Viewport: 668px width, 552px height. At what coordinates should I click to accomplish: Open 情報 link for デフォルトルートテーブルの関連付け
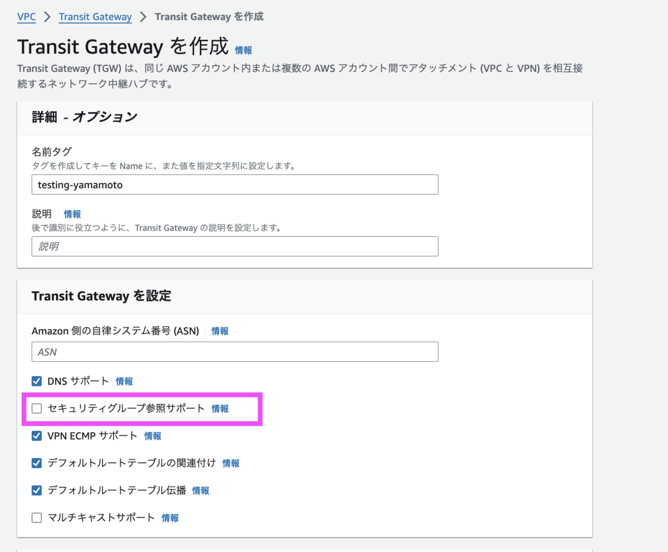(x=231, y=463)
